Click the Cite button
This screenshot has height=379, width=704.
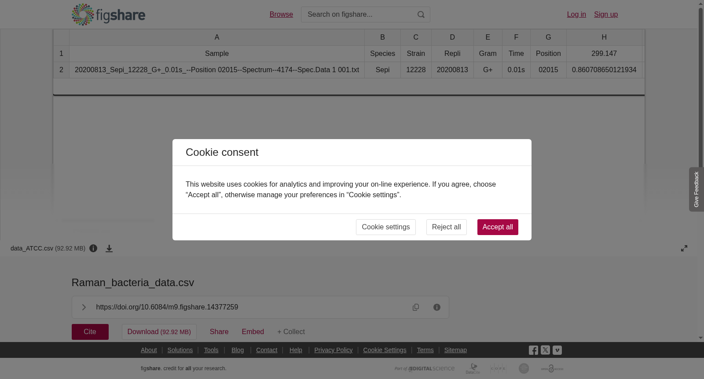90,332
